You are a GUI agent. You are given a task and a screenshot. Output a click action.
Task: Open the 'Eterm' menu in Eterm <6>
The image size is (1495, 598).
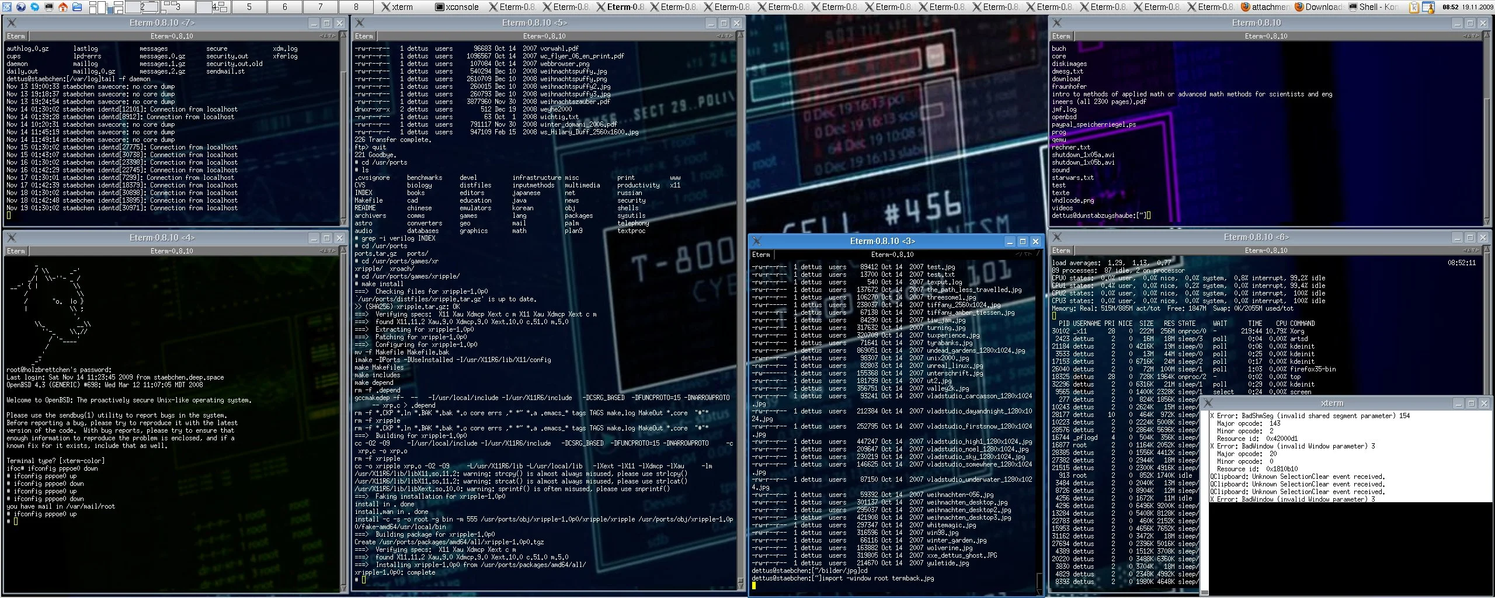(x=1061, y=251)
